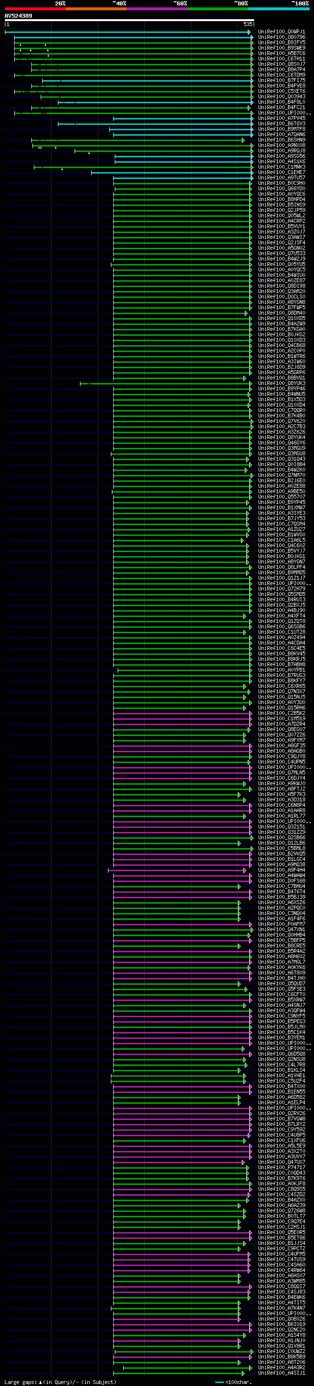
Task: Open hit UniRef100_C6TH11
Action: (282, 59)
